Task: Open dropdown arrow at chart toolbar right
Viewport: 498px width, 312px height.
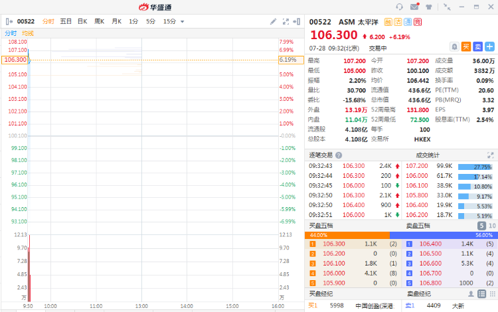Action: click(x=297, y=21)
